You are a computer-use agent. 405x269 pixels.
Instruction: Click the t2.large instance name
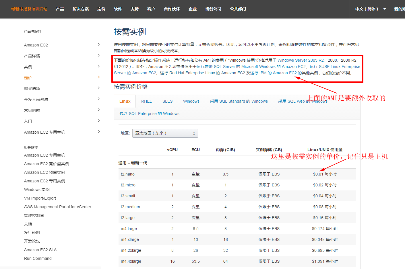coord(128,218)
